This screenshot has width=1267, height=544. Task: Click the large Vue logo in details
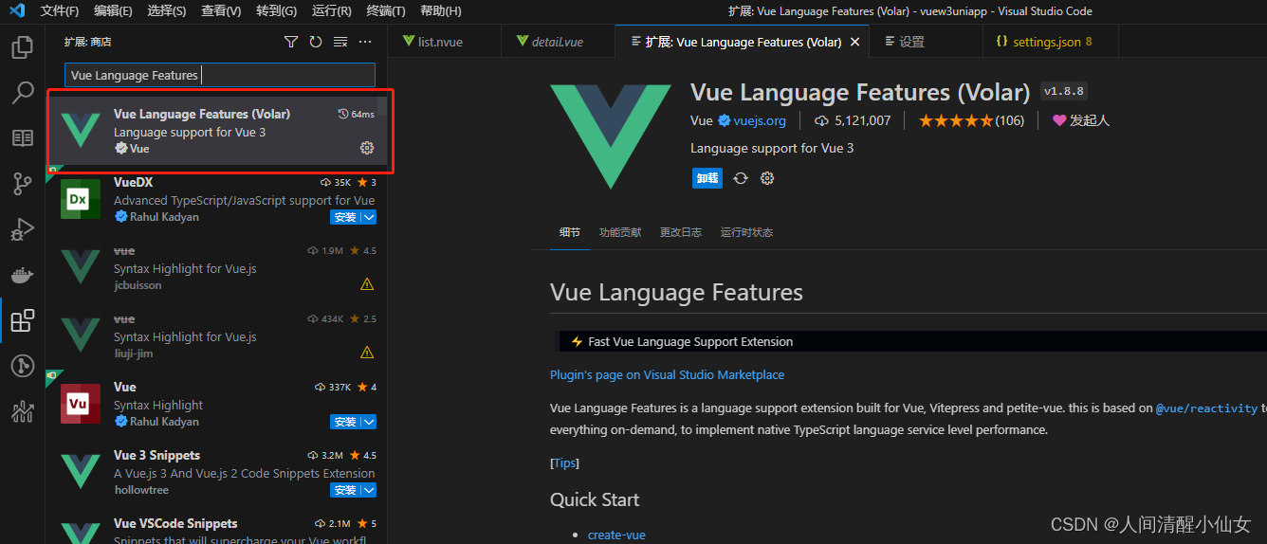(x=610, y=137)
